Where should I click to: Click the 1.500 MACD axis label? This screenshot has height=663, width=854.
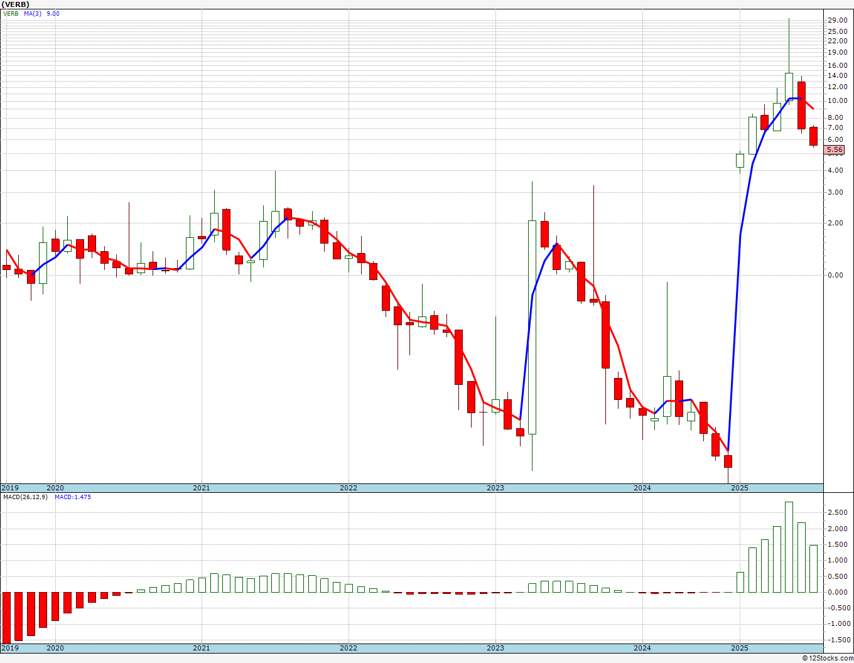point(838,544)
